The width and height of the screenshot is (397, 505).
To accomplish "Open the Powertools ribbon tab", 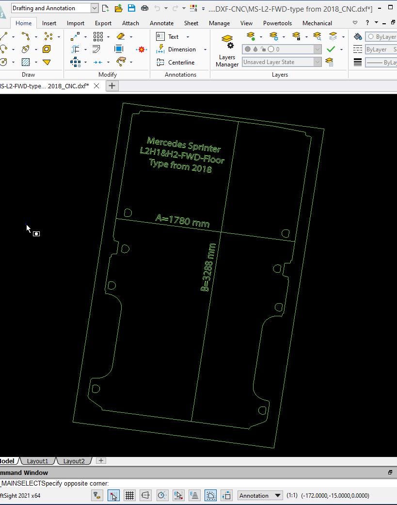I will pos(277,23).
